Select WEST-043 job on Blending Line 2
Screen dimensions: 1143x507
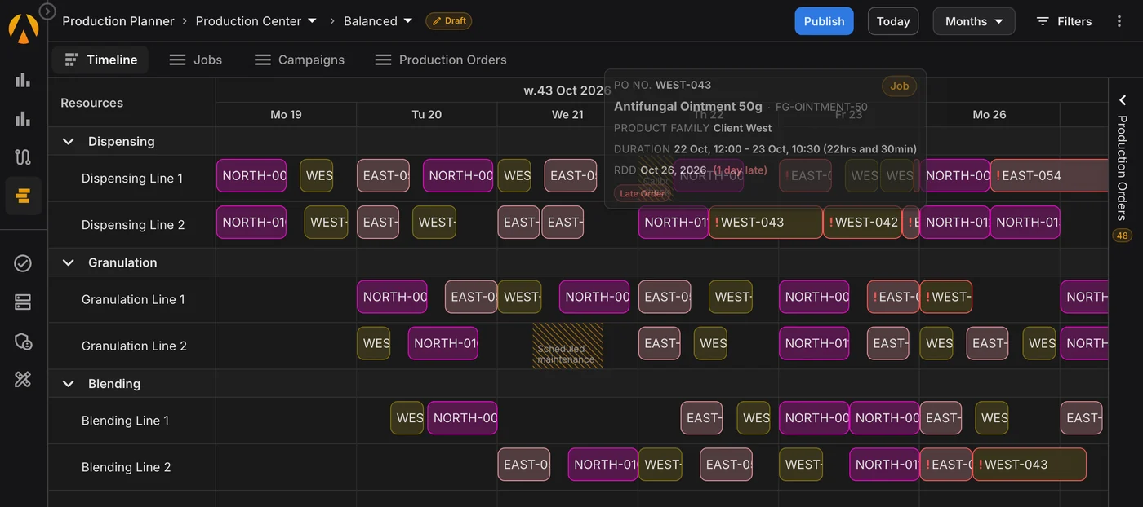tap(1029, 465)
